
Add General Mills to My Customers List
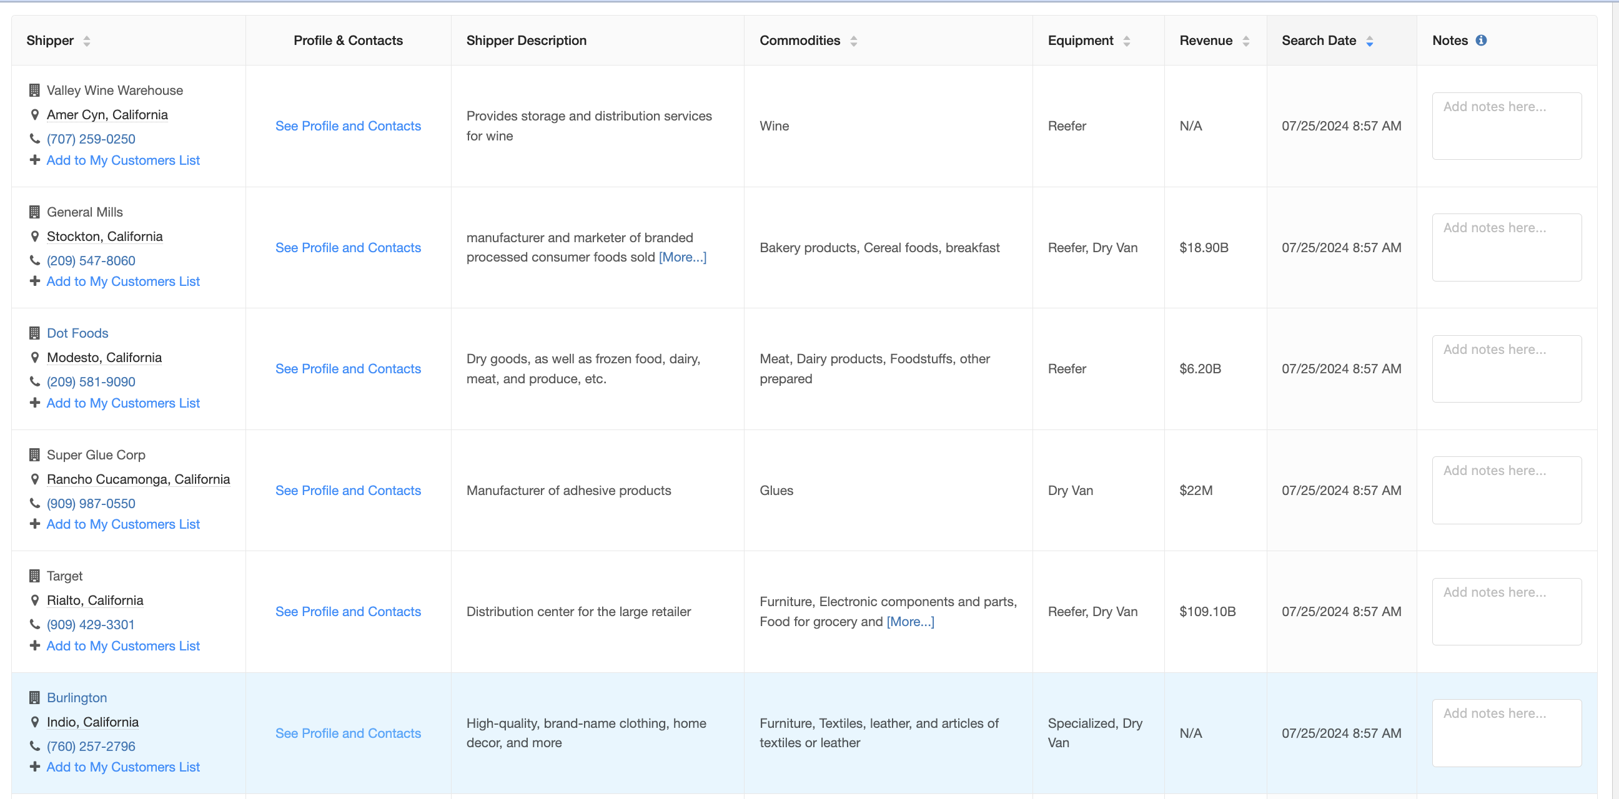tap(123, 282)
